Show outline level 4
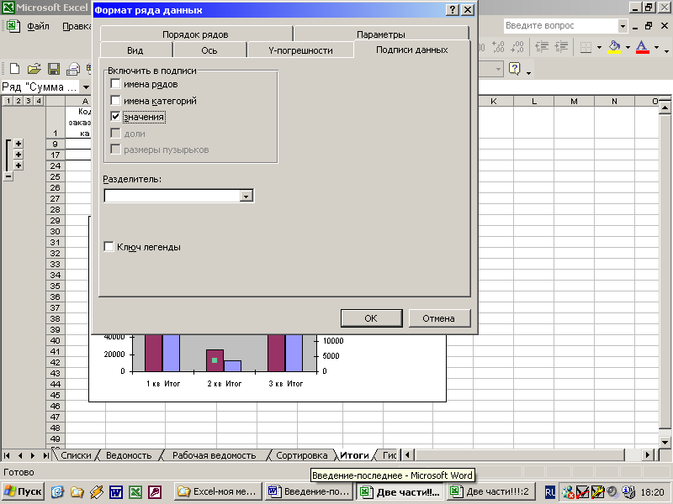Viewport: 673px width, 504px height. tap(39, 101)
